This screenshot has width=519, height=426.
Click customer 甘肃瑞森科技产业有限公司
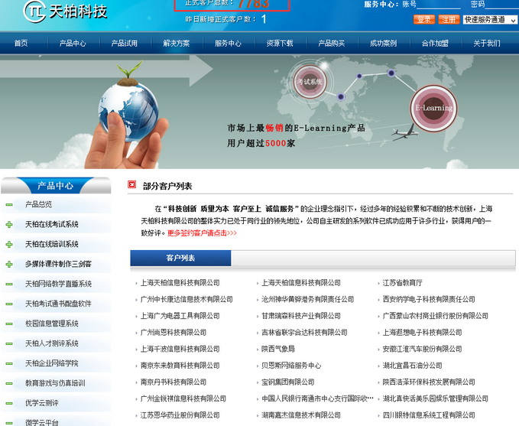click(x=301, y=317)
